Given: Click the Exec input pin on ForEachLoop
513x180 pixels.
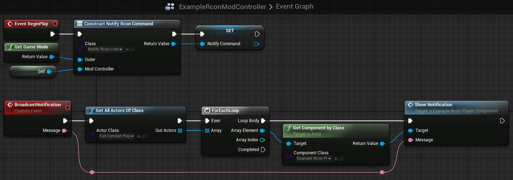Looking at the screenshot, I should coord(207,121).
